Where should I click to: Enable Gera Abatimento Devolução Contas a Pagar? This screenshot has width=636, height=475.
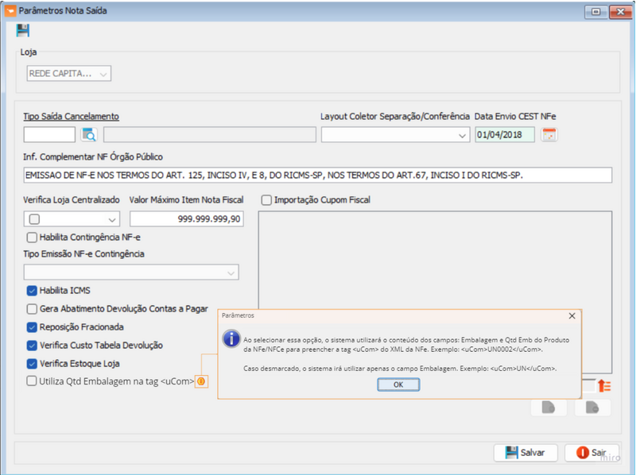[33, 309]
